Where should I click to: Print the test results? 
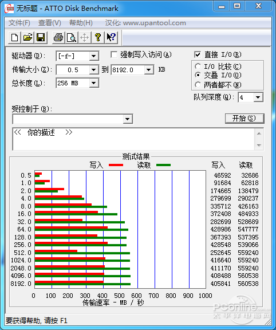coord(58,38)
